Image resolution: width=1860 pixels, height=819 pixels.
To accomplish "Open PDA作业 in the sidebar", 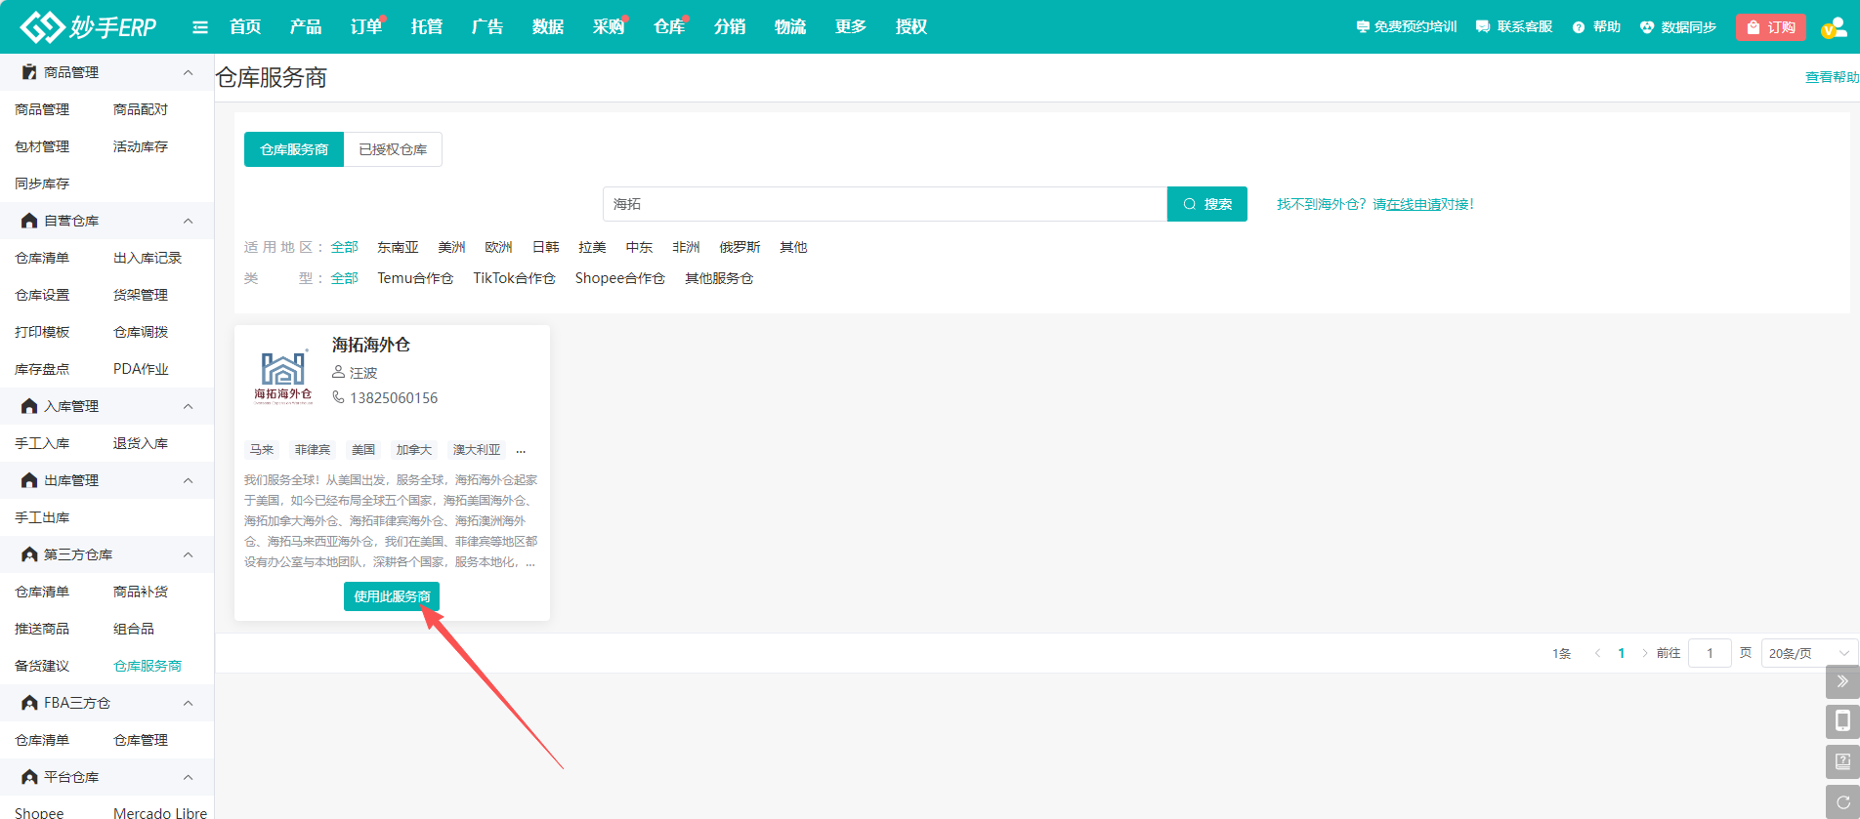I will click(x=141, y=369).
